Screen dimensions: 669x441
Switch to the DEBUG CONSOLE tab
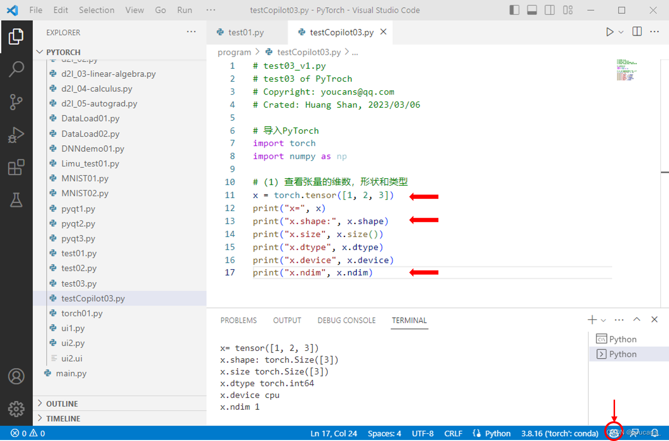tap(346, 320)
